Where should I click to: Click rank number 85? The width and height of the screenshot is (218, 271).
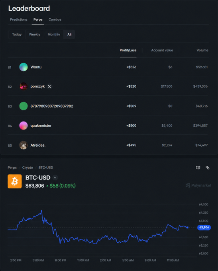click(10, 145)
